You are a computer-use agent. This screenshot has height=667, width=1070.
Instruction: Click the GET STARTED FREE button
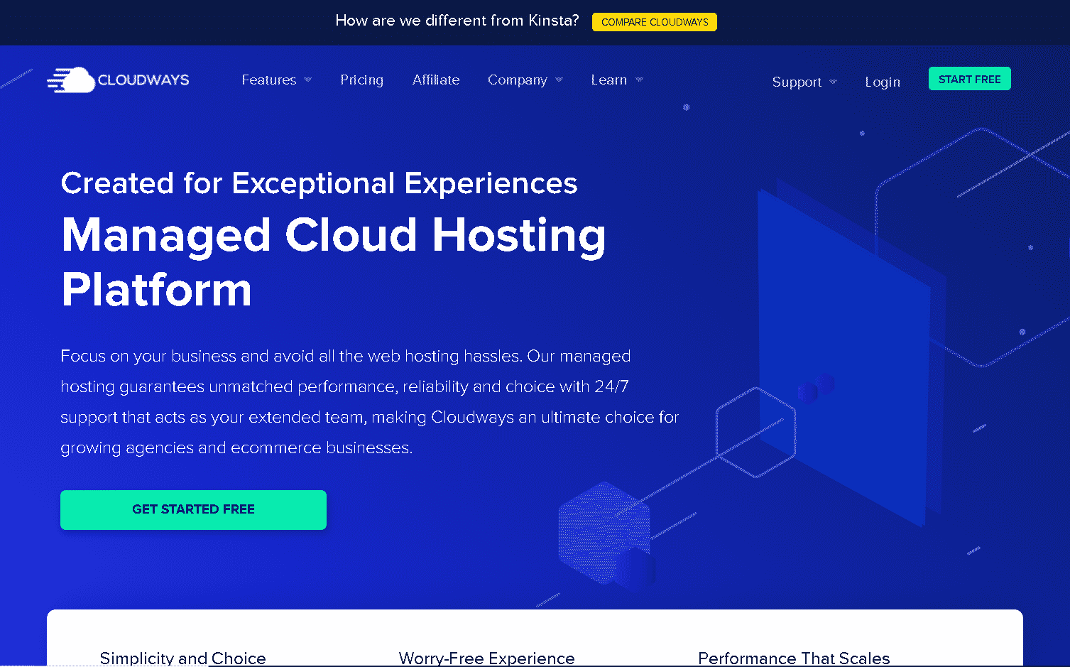point(193,510)
